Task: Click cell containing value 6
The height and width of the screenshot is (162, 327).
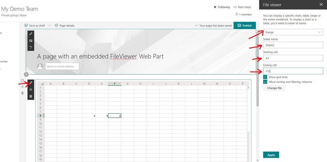Action: tap(115, 116)
